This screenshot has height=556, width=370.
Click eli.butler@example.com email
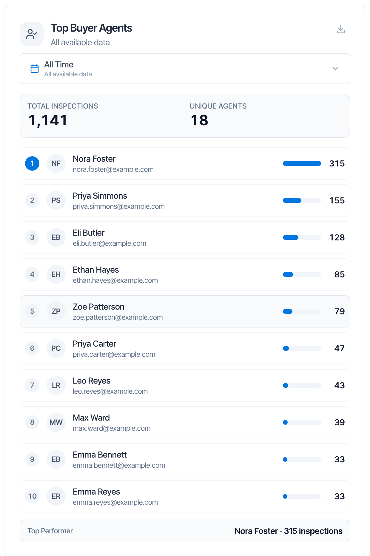tap(110, 243)
